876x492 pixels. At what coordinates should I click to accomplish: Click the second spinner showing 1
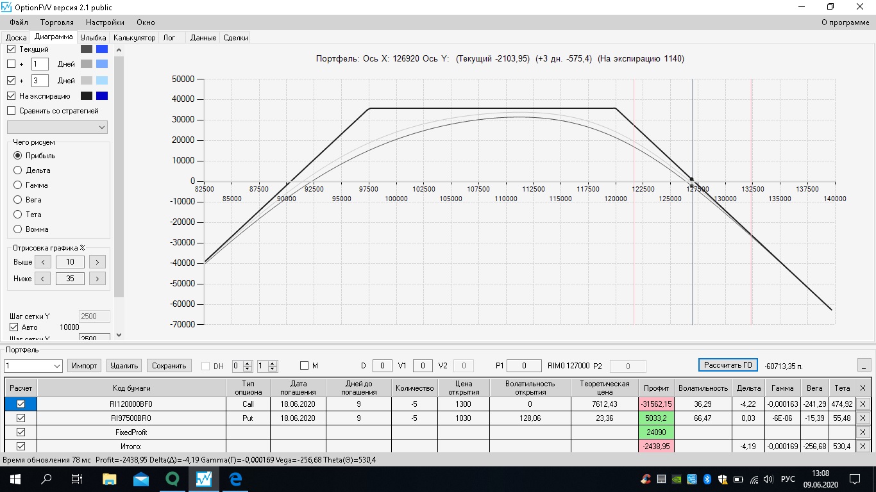point(267,366)
